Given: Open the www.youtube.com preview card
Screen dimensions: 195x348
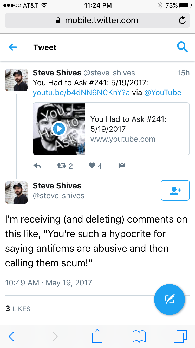Looking at the screenshot, I should [111, 129].
